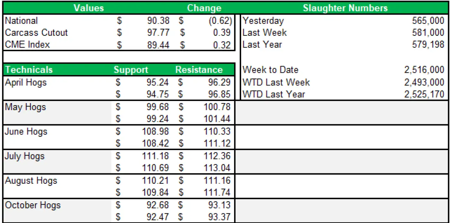Select the National row label

tap(22, 21)
